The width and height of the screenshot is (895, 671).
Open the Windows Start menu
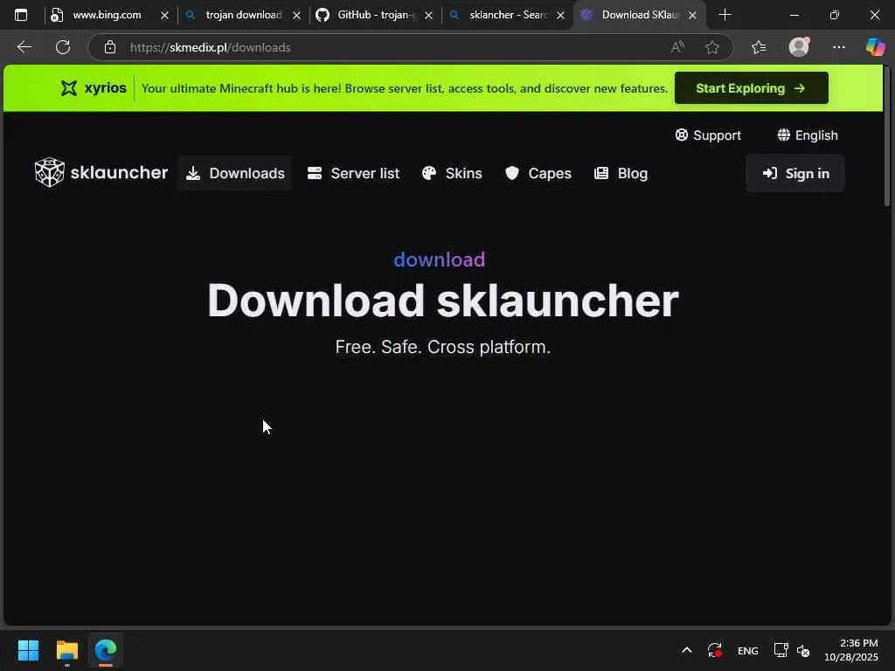click(x=29, y=650)
